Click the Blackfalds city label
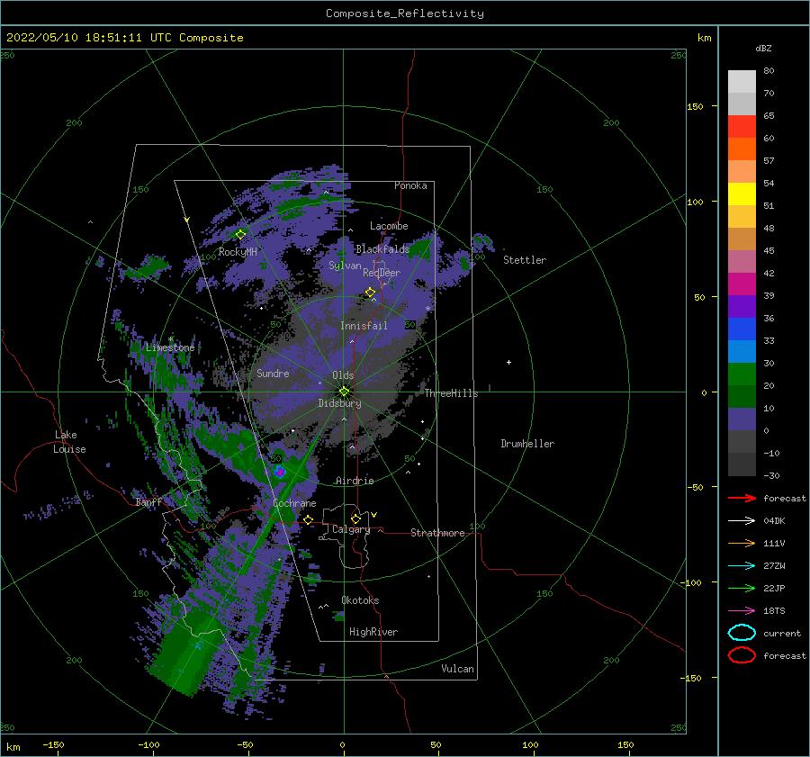 [382, 249]
